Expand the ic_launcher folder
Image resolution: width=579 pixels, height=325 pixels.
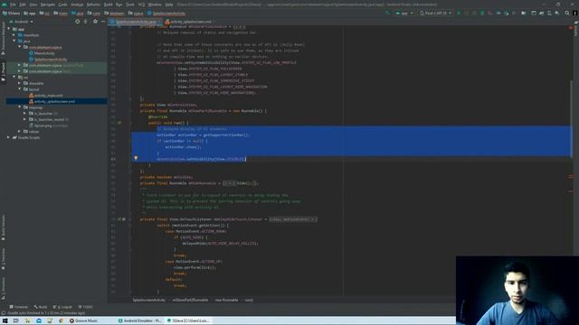click(x=24, y=114)
